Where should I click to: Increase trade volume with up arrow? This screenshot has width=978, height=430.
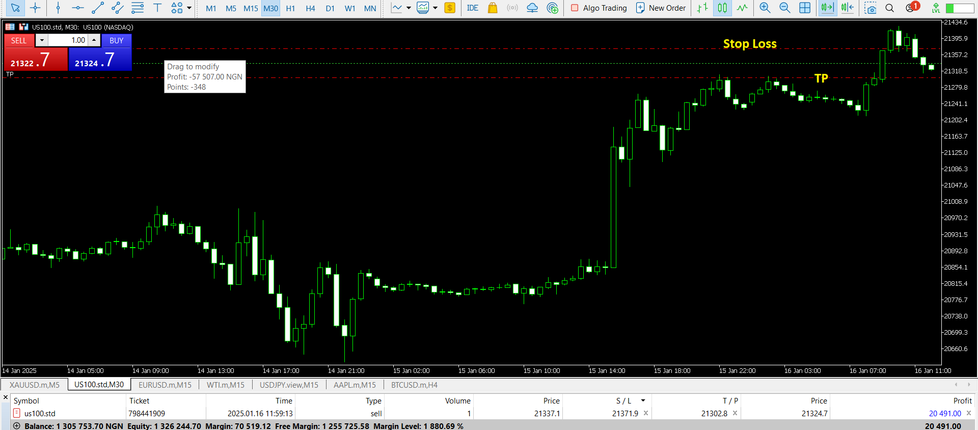click(94, 40)
